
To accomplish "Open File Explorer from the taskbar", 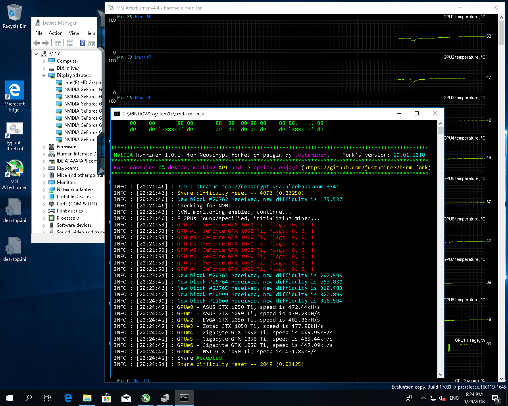I will coord(87,398).
